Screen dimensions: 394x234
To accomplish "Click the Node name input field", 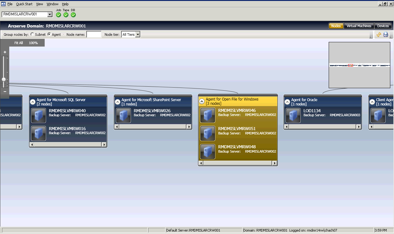I will (x=94, y=35).
